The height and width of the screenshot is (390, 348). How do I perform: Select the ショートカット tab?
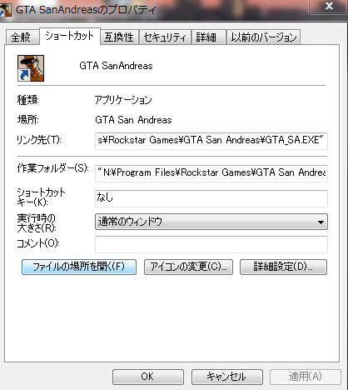[x=70, y=36]
